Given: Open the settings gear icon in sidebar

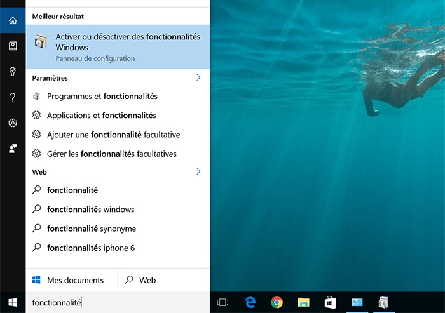Looking at the screenshot, I should coord(13,123).
